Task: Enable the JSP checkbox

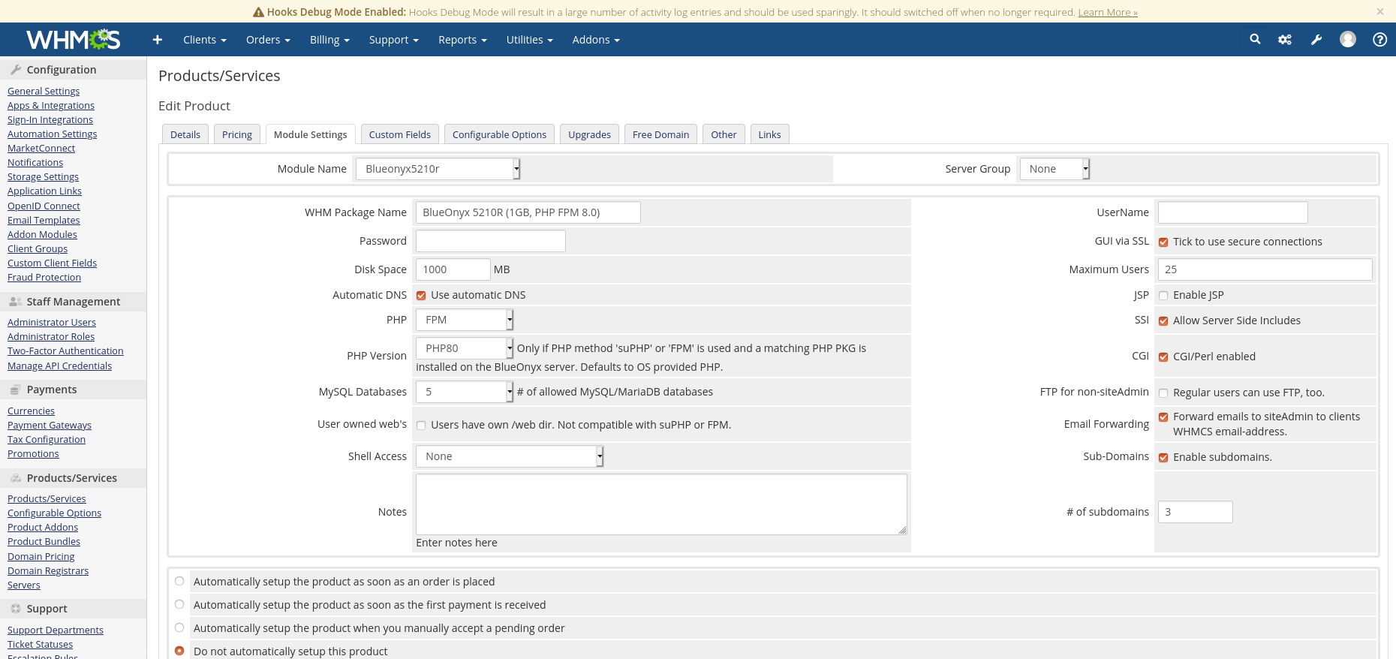Action: (1163, 296)
